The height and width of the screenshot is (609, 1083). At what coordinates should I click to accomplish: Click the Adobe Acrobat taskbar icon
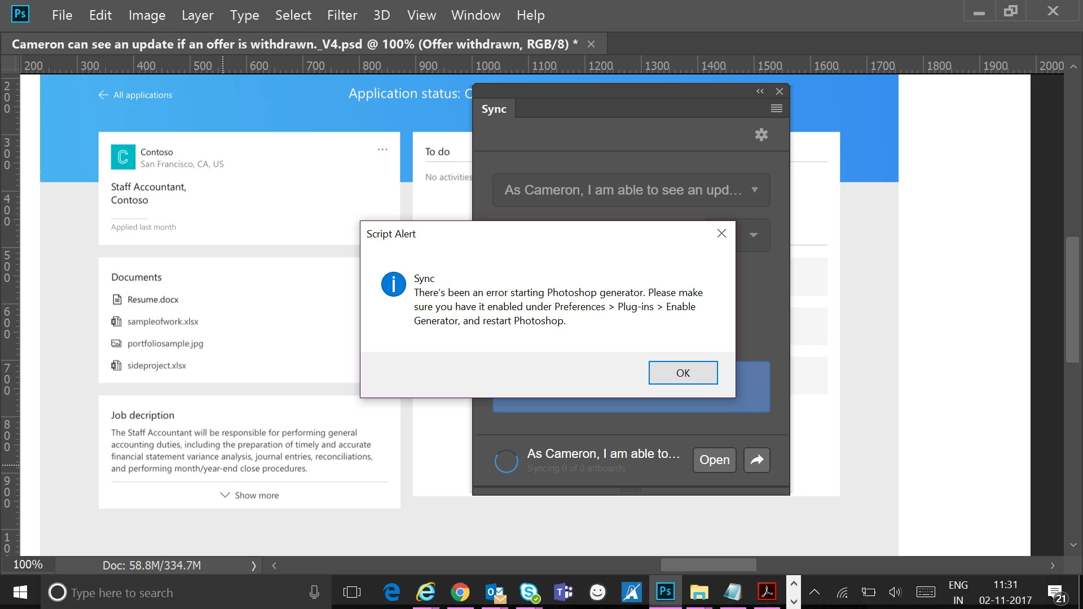767,592
